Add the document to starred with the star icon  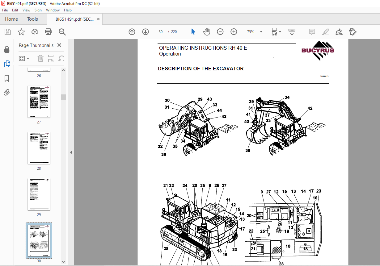point(21,32)
